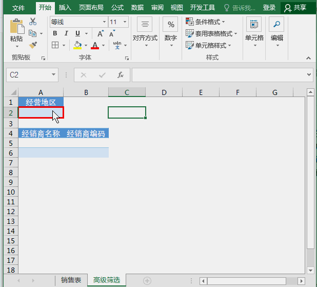317x287 pixels.
Task: Select column D header
Action: click(164, 92)
